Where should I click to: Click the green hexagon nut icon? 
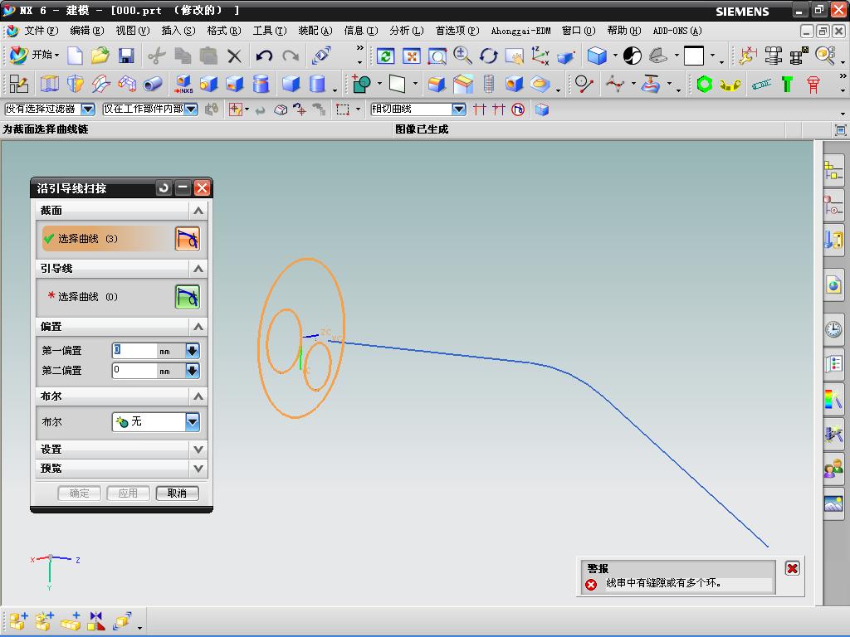click(x=704, y=84)
